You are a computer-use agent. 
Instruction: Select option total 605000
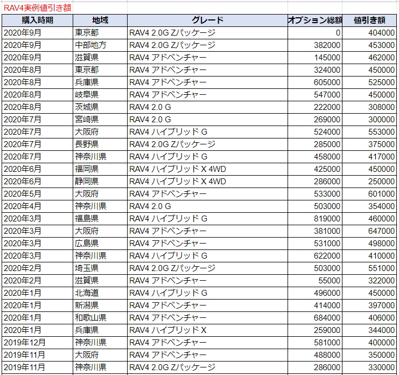(315, 82)
